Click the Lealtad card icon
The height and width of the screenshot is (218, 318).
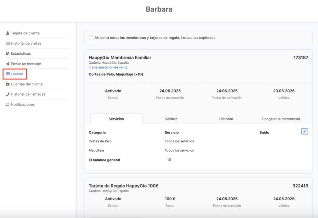[x=8, y=74]
